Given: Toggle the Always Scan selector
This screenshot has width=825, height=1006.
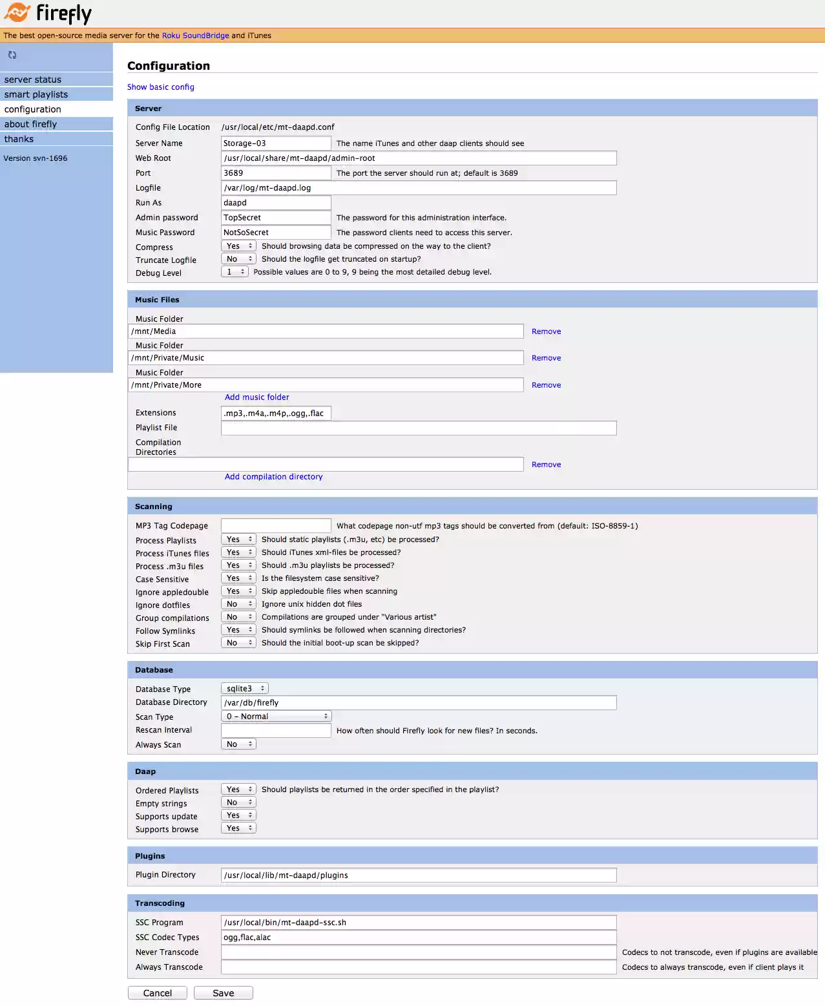Looking at the screenshot, I should pyautogui.click(x=238, y=744).
